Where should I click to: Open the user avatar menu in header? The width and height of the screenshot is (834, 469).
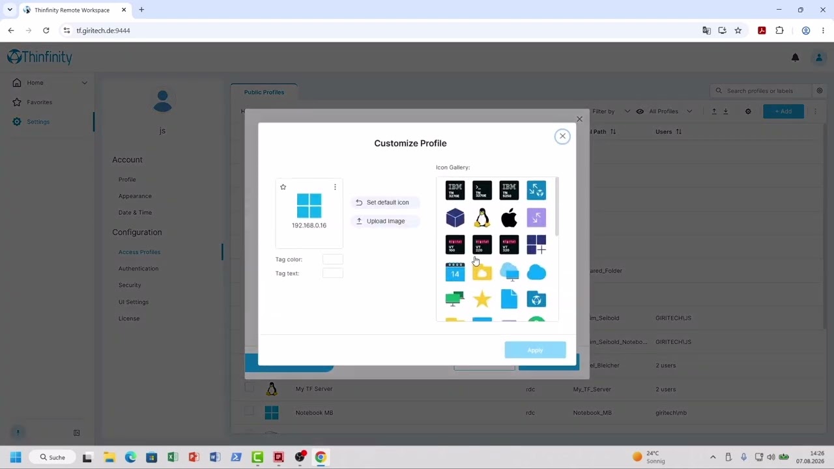[819, 57]
